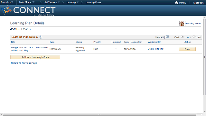Click the vertical scrollbar thumb
Screen dimensions: 206x116
[x=205, y=57]
